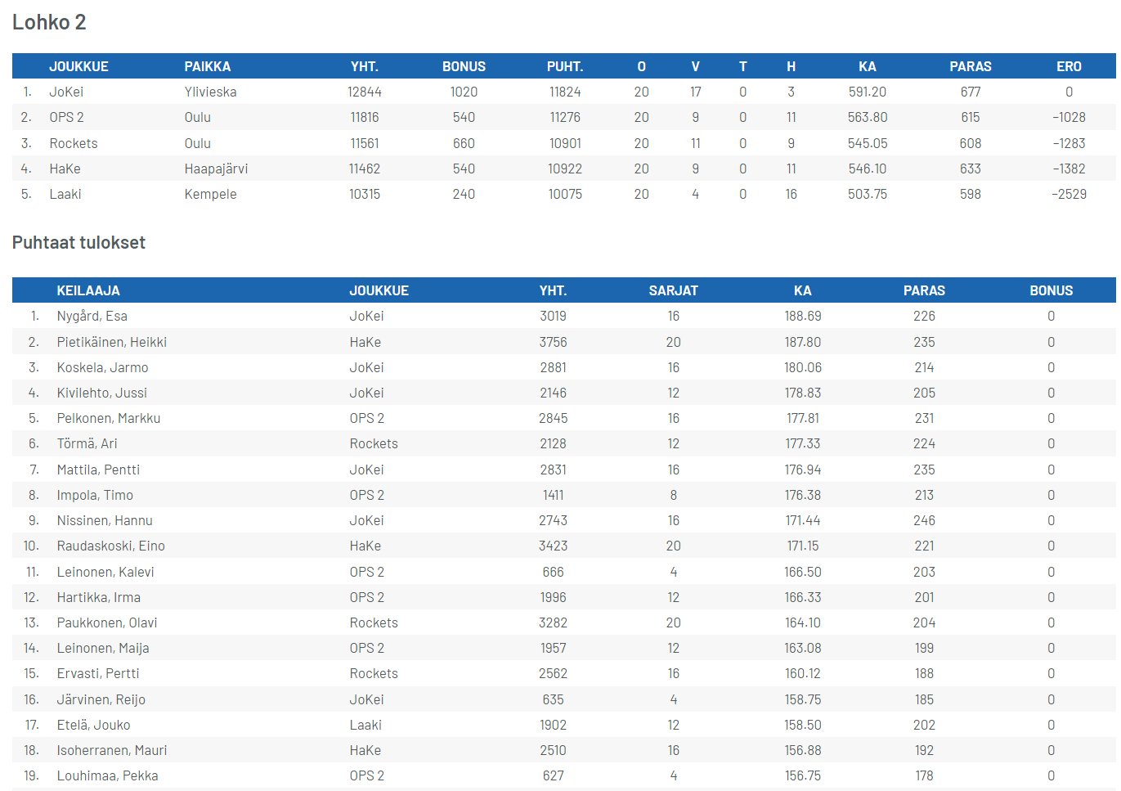Select bowler Raudaskoski, Eino
This screenshot has height=791, width=1121.
click(111, 546)
